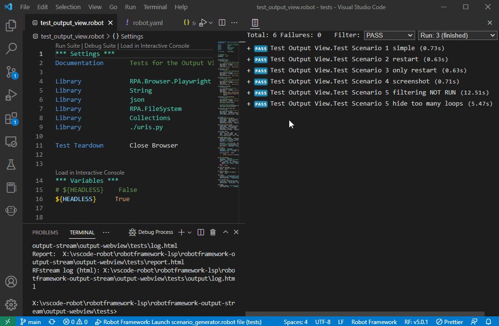Click Load in Interactive Console above Variables
This screenshot has height=326, width=499.
tap(90, 173)
